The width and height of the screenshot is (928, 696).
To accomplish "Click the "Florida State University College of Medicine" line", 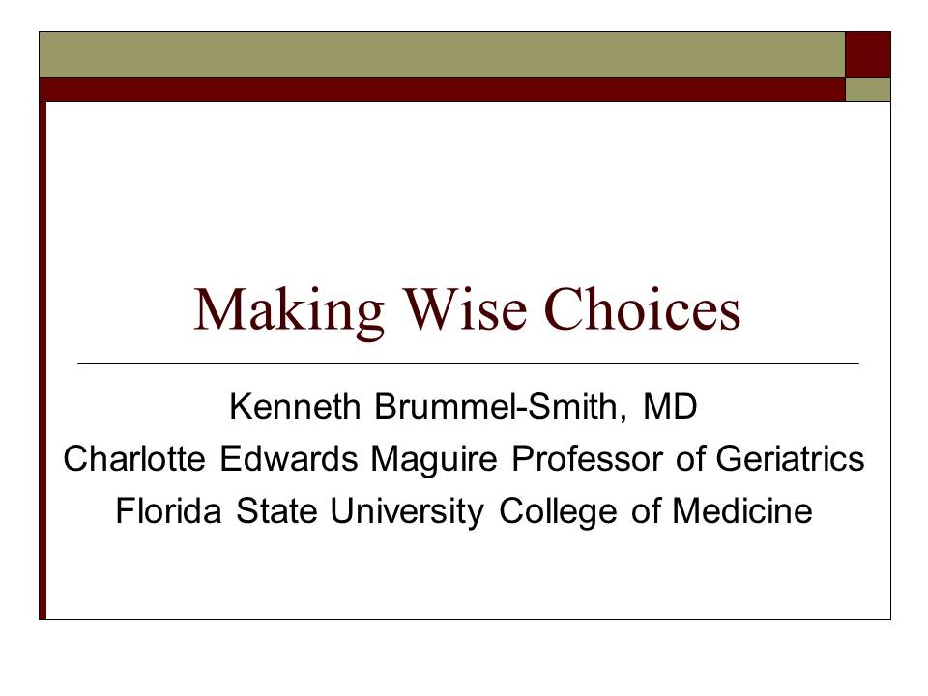I will (463, 510).
